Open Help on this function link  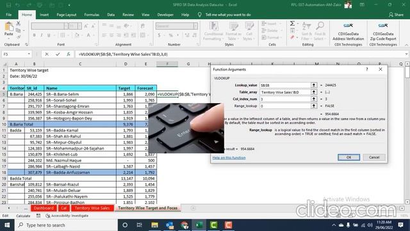(x=229, y=158)
